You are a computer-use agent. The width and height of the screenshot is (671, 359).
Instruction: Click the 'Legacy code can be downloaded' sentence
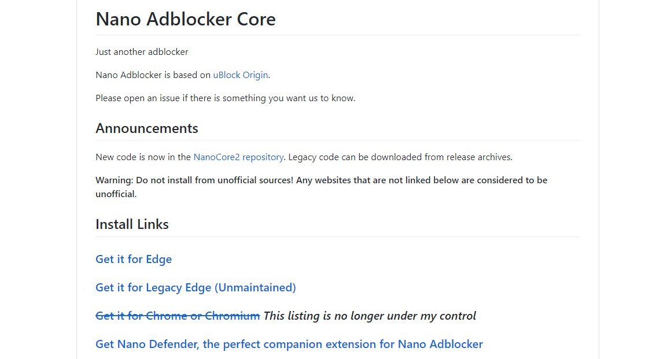pos(400,157)
